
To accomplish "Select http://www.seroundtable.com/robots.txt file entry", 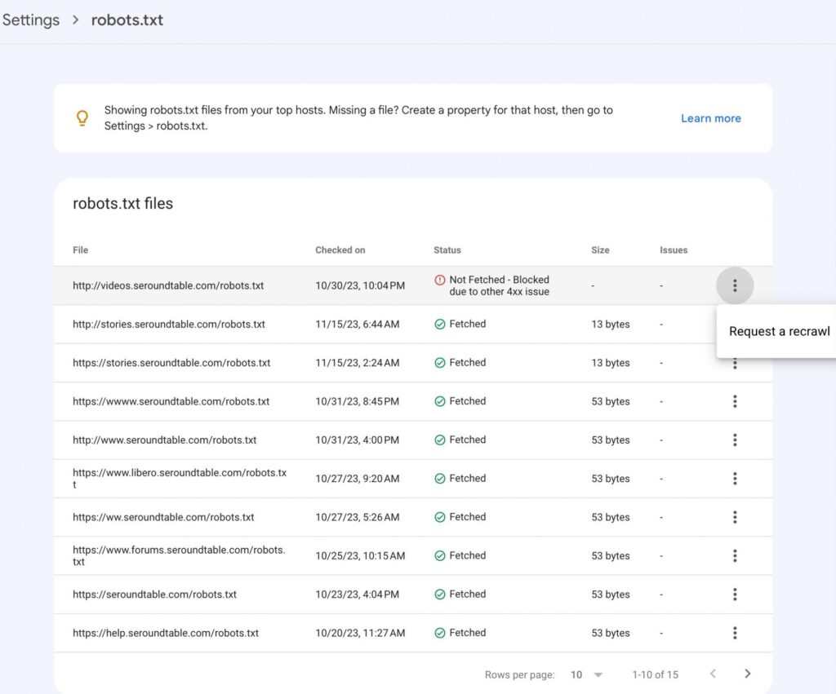I will click(164, 440).
